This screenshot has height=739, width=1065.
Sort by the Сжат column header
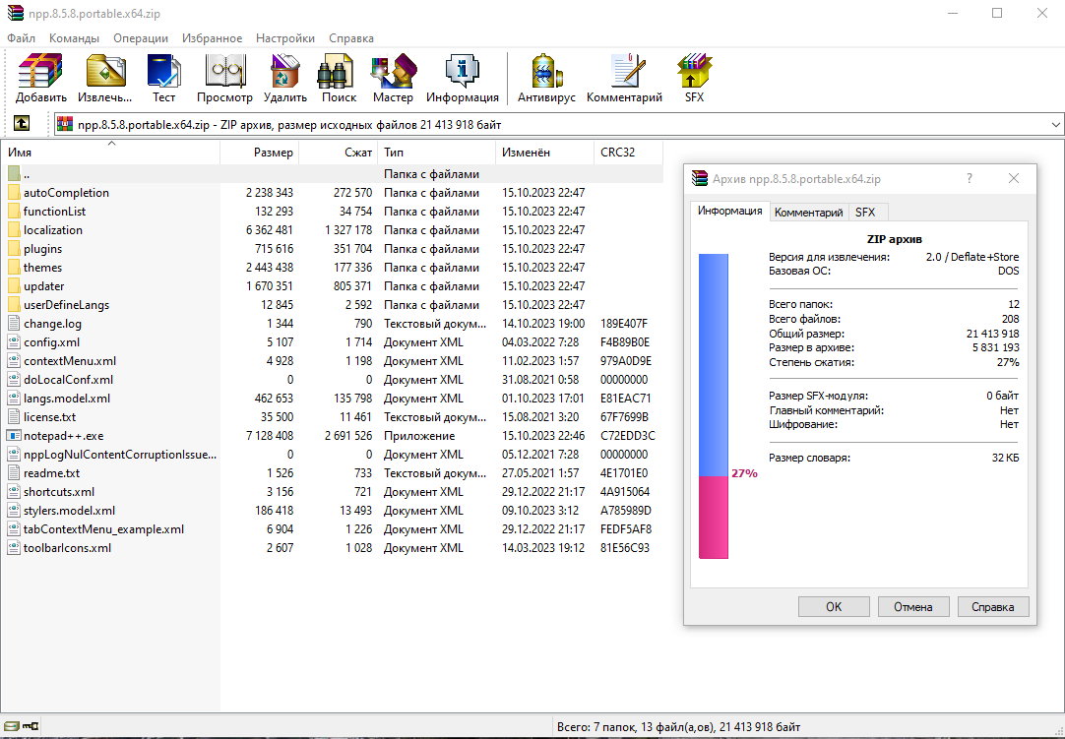[x=339, y=153]
